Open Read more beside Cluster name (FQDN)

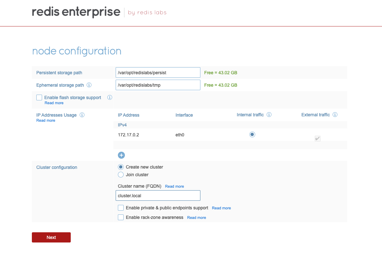(x=174, y=186)
